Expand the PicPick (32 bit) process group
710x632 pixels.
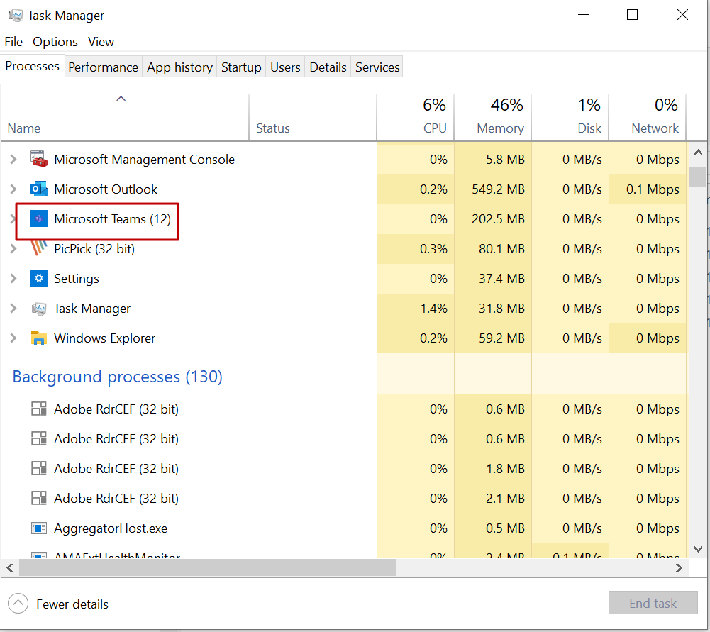pyautogui.click(x=13, y=248)
